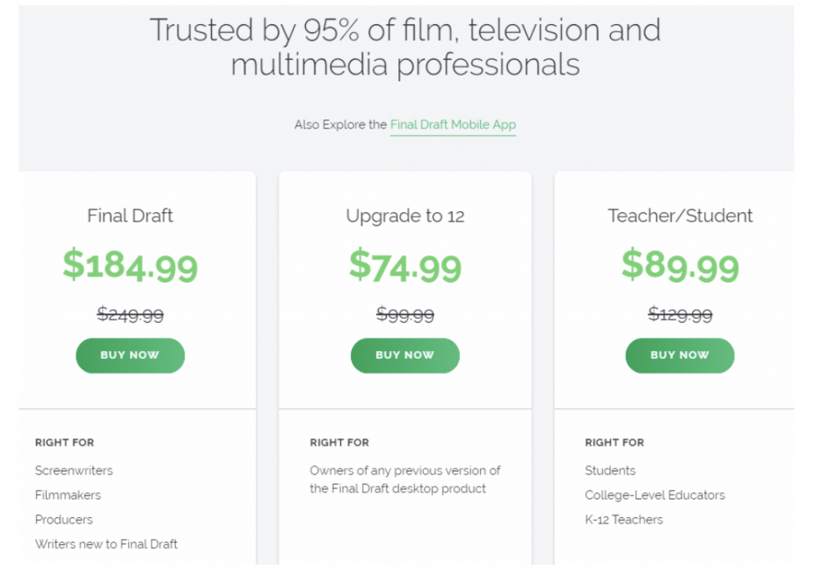The height and width of the screenshot is (579, 822).
Task: Click the K-12 Teachers entry
Action: click(624, 520)
